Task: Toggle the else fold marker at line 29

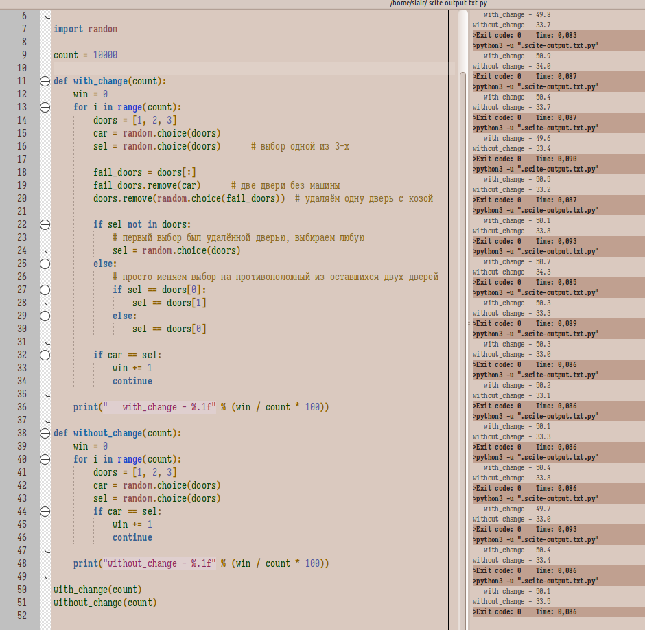Action: 45,316
